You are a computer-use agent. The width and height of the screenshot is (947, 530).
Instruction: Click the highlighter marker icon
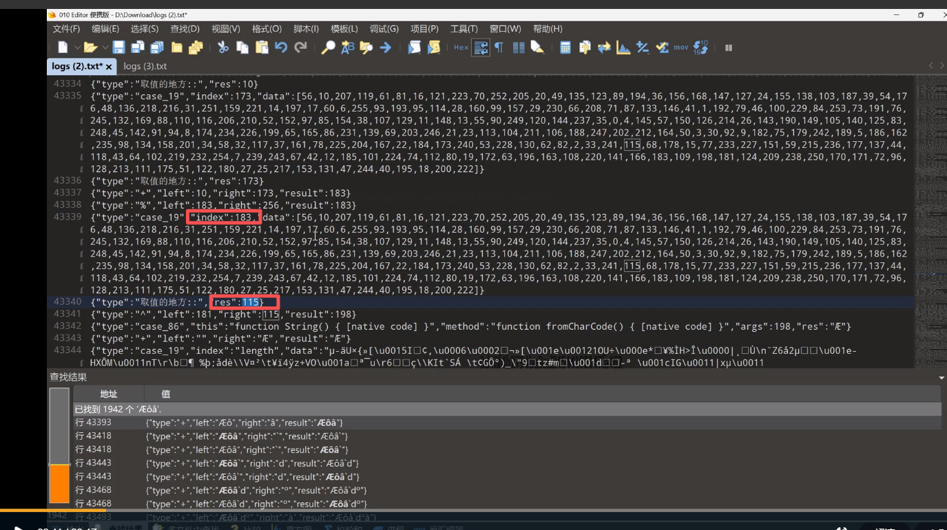click(x=537, y=47)
